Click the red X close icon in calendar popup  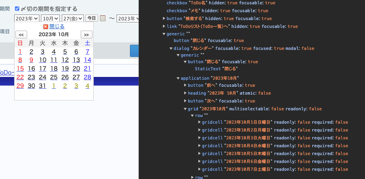46,27
